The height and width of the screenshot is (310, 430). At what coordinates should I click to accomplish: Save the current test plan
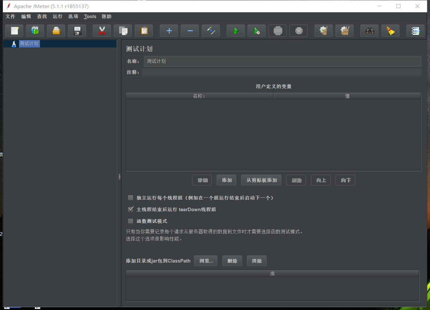point(77,31)
